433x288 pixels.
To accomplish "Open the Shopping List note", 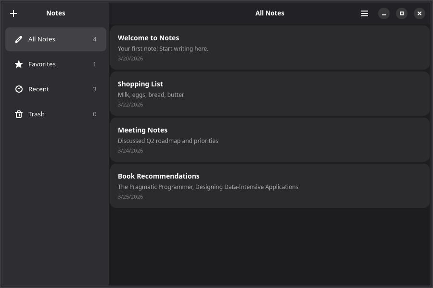I will click(x=269, y=94).
